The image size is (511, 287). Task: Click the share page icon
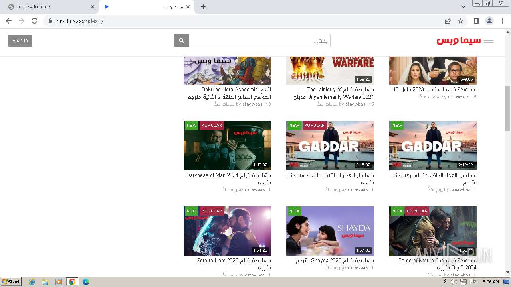448,21
